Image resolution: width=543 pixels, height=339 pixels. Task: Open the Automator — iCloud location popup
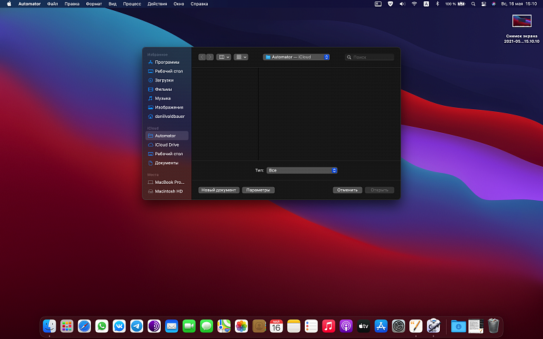point(296,57)
